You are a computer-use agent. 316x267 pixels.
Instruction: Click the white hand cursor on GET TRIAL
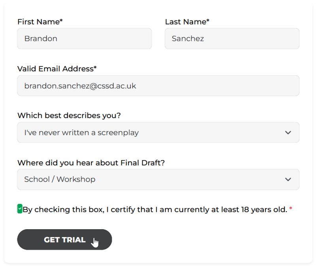click(95, 243)
